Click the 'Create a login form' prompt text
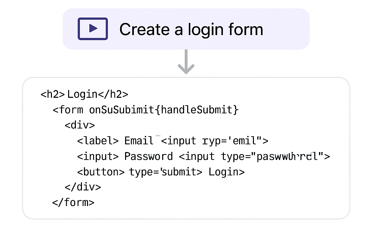Screen dimensions: 377x230 coord(191,30)
